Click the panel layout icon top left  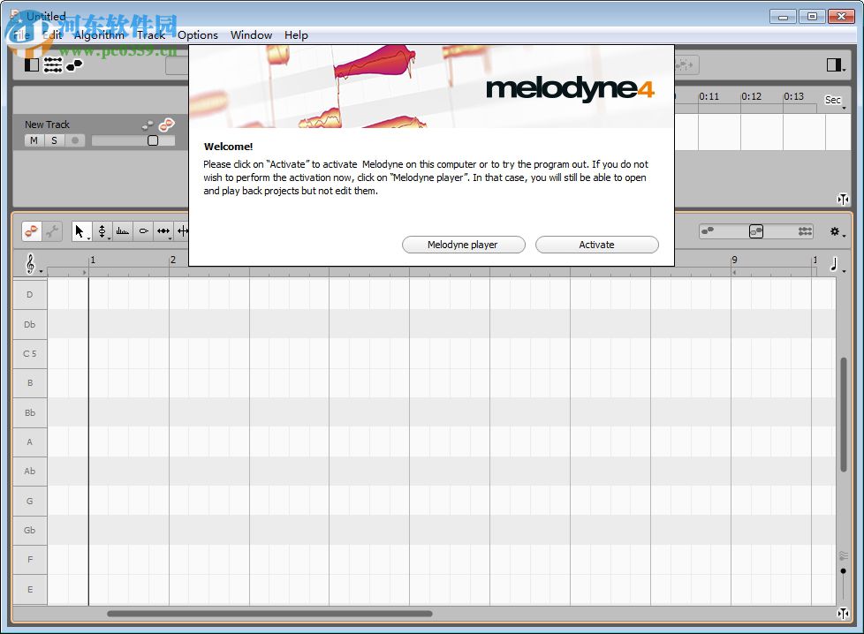pos(32,64)
